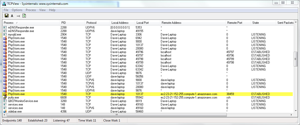Toggle the 'A' resolve addresses toolbar button
Image resolution: width=300 pixels, height=125 pixels.
12,16
